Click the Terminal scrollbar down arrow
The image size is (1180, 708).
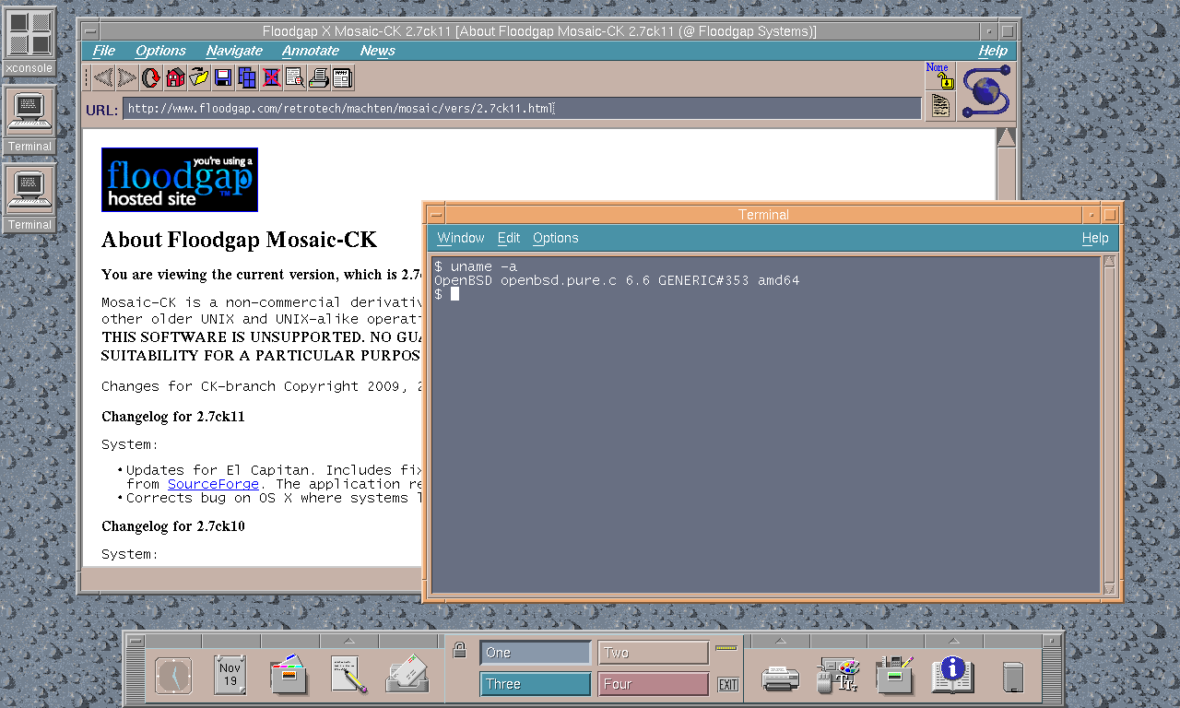click(1109, 588)
